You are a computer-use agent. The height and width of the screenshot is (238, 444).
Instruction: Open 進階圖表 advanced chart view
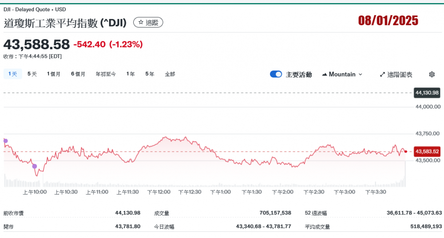396,74
